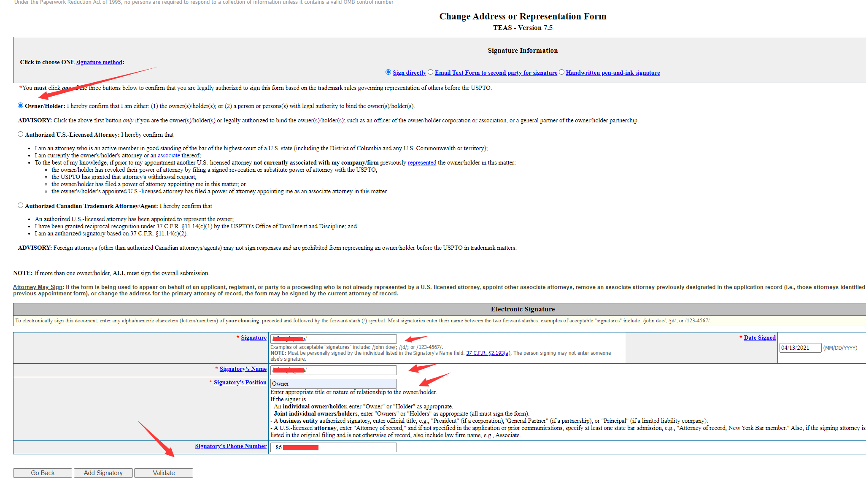The width and height of the screenshot is (866, 497).
Task: Open the Date Signed help link
Action: pyautogui.click(x=760, y=338)
